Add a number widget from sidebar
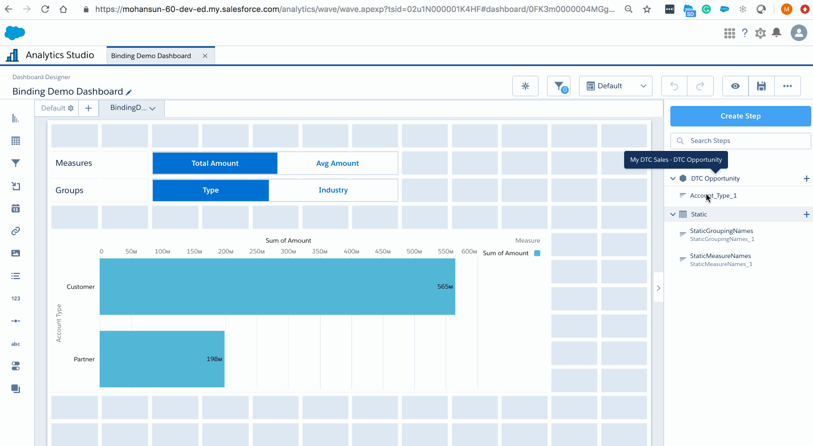Viewport: 813px width, 446px height. [15, 298]
